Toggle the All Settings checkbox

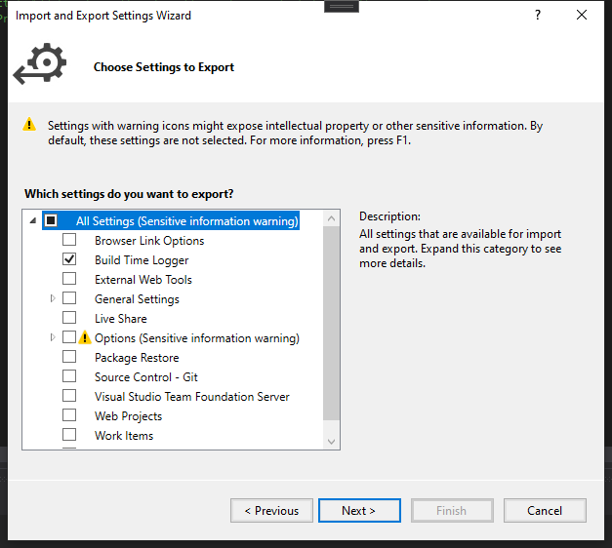51,220
